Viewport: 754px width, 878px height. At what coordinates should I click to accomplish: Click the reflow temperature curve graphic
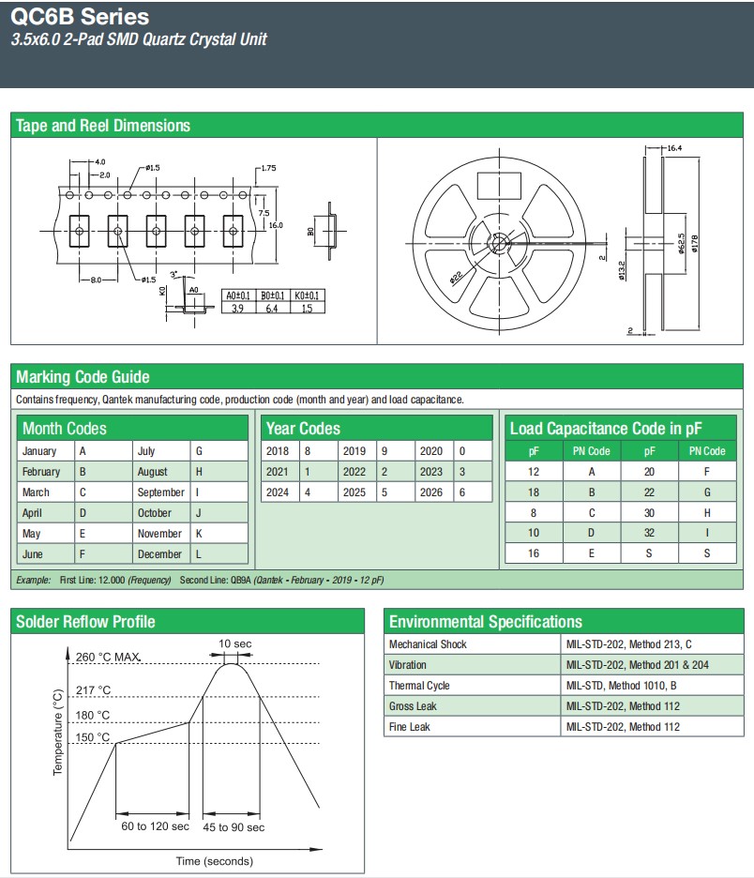point(197,741)
